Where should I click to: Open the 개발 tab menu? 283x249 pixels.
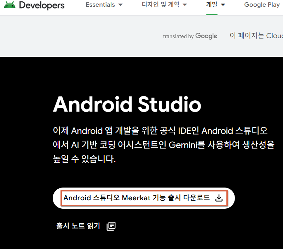point(215,5)
